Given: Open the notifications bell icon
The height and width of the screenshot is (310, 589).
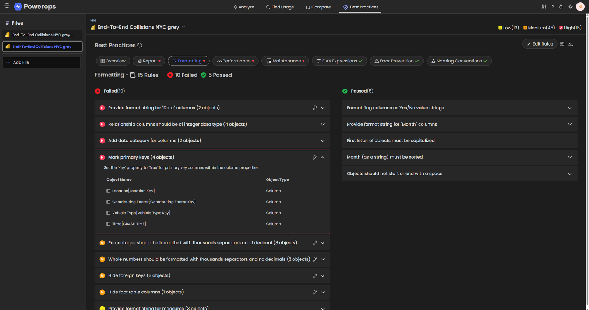Looking at the screenshot, I should (561, 7).
